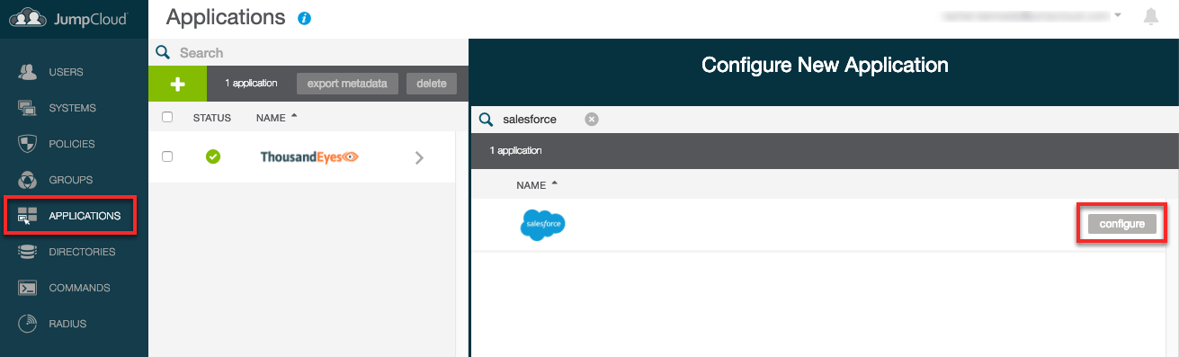
Task: Click the RADIUS sidebar icon
Action: coord(28,324)
